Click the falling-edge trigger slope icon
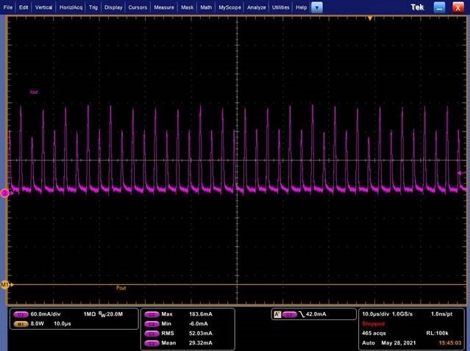 pos(302,314)
